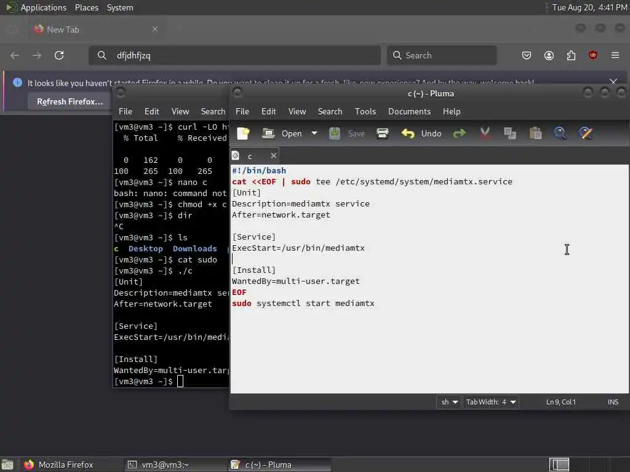This screenshot has height=472, width=630.
Task: Click the clock 'Tue Aug 20, 4:41 PM'
Action: pyautogui.click(x=589, y=7)
